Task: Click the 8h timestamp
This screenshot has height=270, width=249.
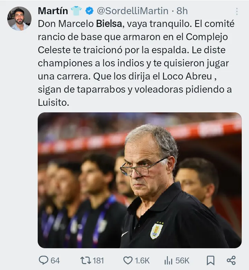Action: click(x=182, y=11)
